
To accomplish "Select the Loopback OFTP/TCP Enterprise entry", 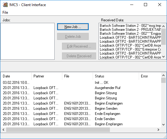I will 130,49.
